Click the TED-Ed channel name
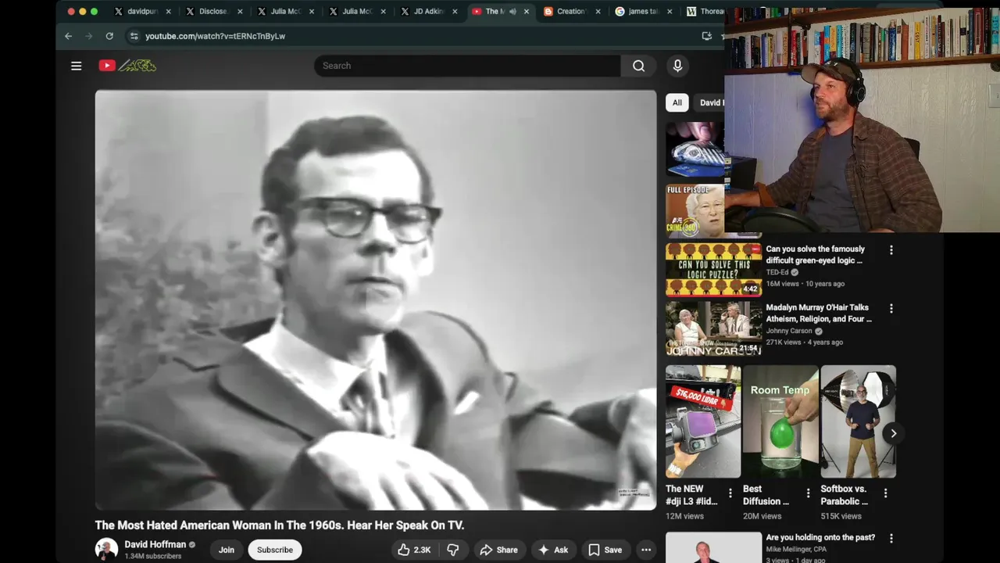This screenshot has height=563, width=1000. 777,272
